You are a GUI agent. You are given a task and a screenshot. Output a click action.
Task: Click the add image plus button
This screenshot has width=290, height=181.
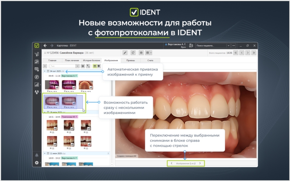click(45, 66)
